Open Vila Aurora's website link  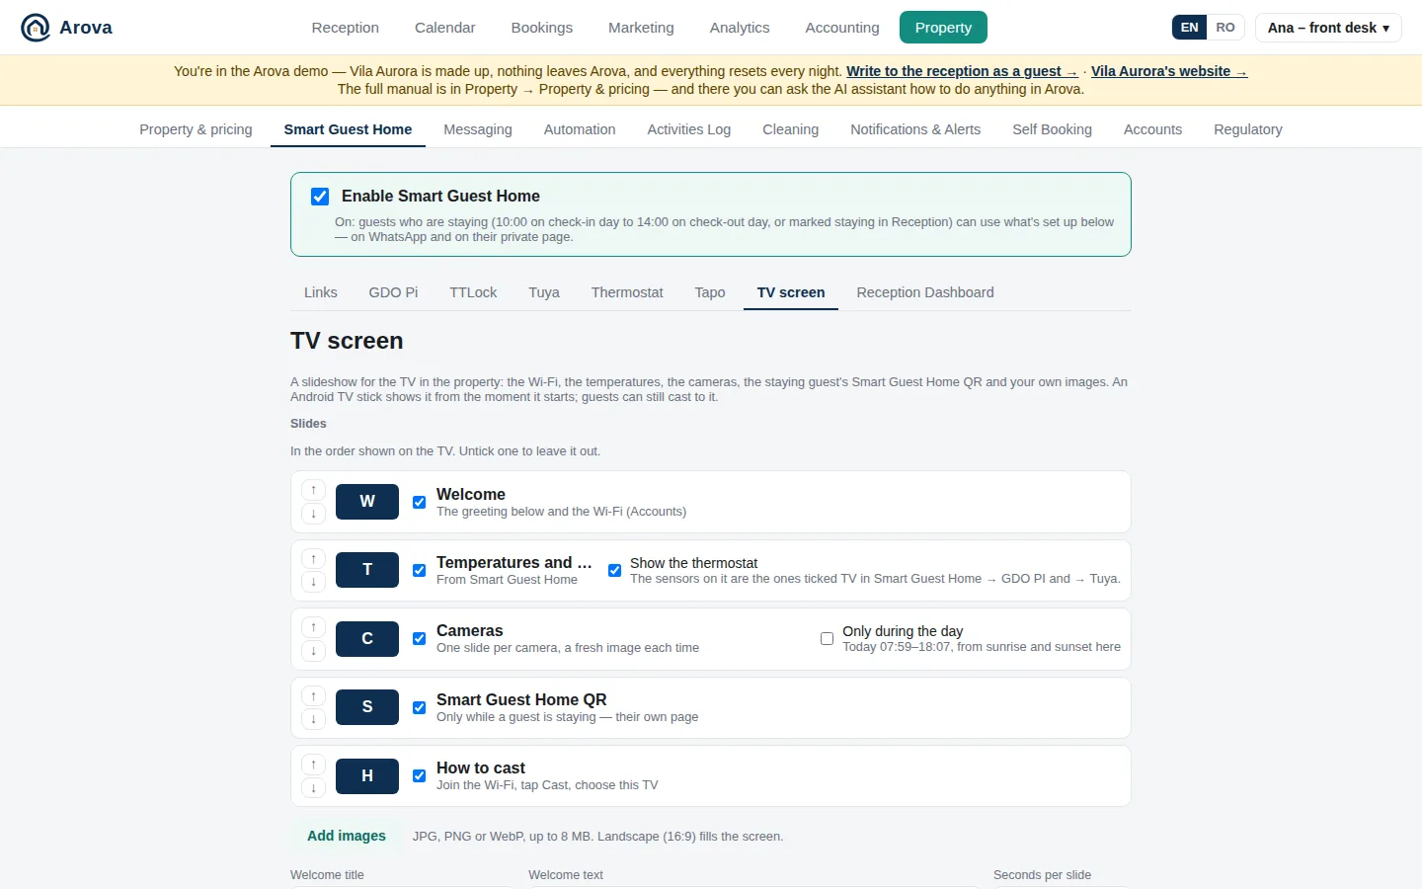1169,71
